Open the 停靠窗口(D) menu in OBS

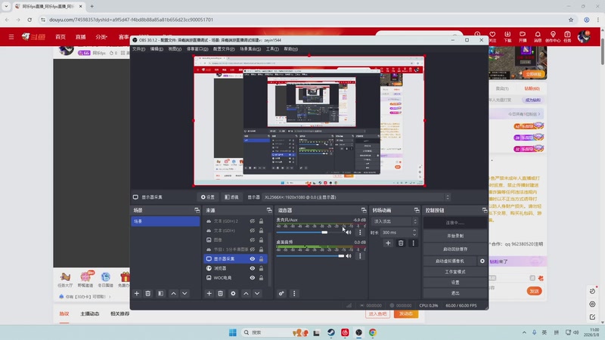[197, 49]
